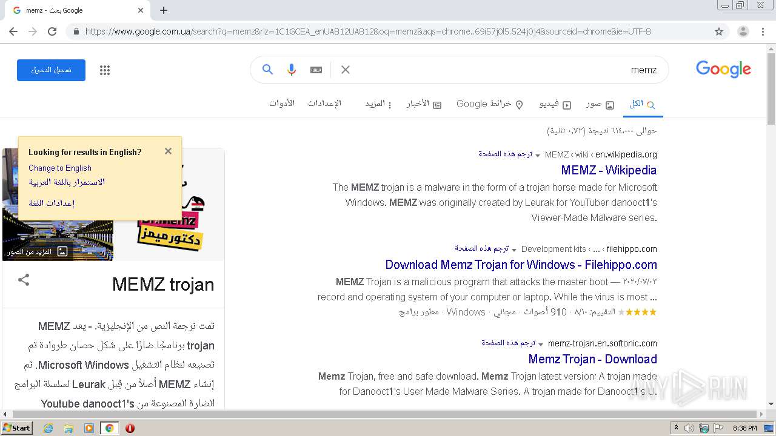Viewport: 776px width, 436px height.
Task: Dismiss the English results popup
Action: coord(169,151)
